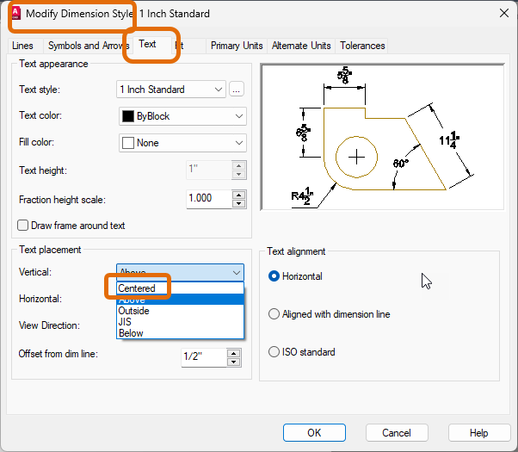Collapse the Vertical placement dropdown arrow
The height and width of the screenshot is (452, 518).
pos(237,273)
